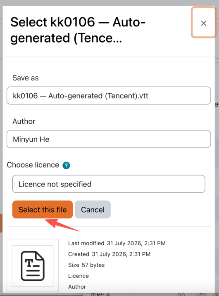Screen dimensions: 219x296
Task: Confirm with Select this file button
Action: [x=43, y=210]
